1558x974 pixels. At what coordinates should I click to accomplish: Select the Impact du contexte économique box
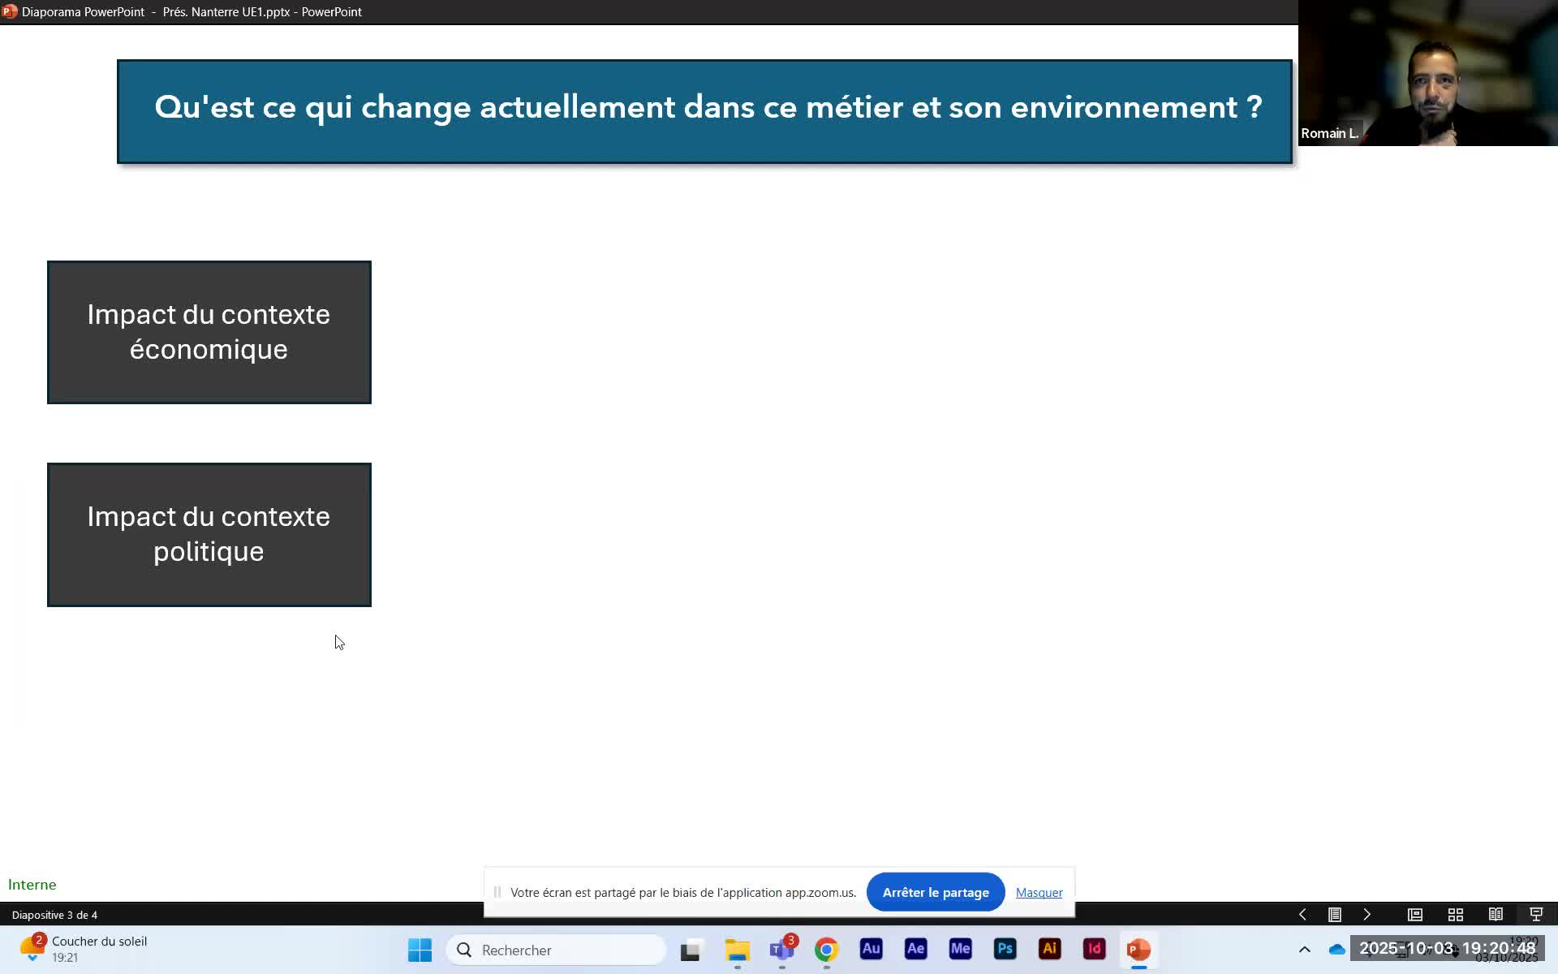pyautogui.click(x=209, y=332)
